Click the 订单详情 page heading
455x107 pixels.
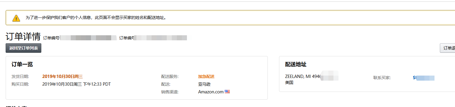[23, 37]
